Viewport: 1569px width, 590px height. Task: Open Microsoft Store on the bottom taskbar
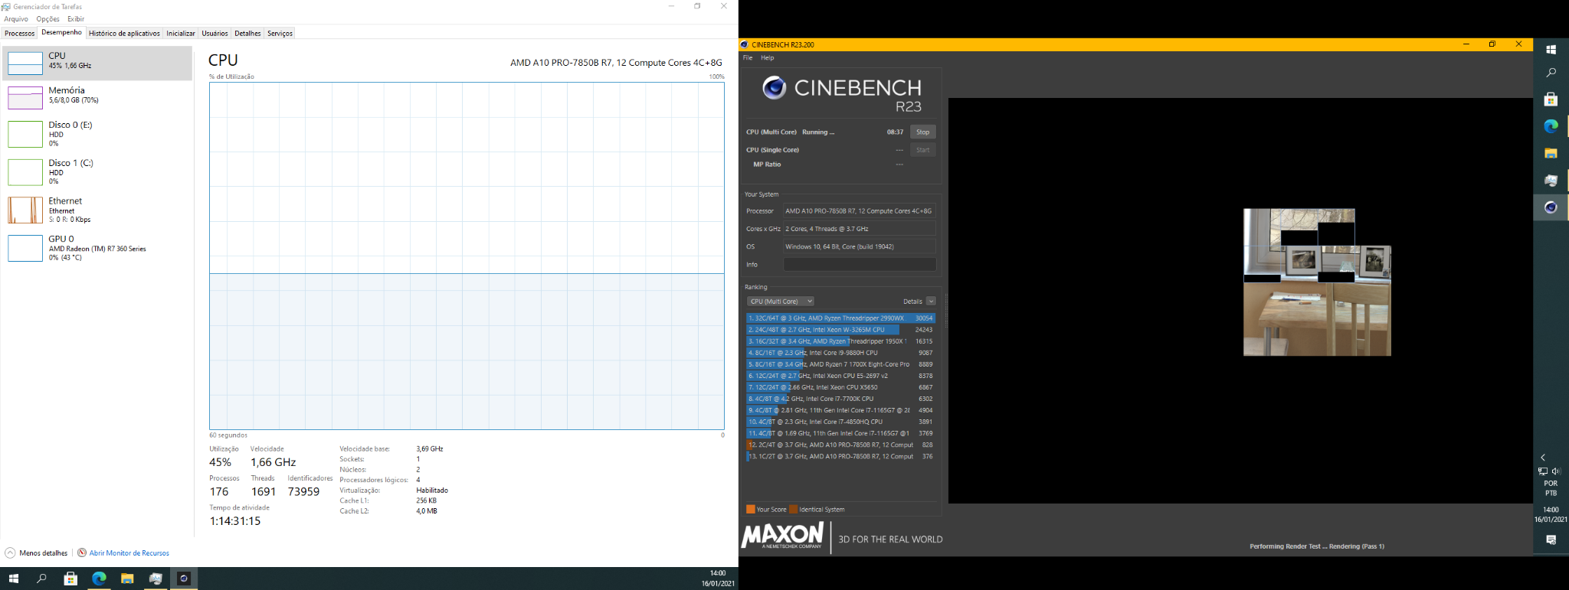click(x=70, y=579)
